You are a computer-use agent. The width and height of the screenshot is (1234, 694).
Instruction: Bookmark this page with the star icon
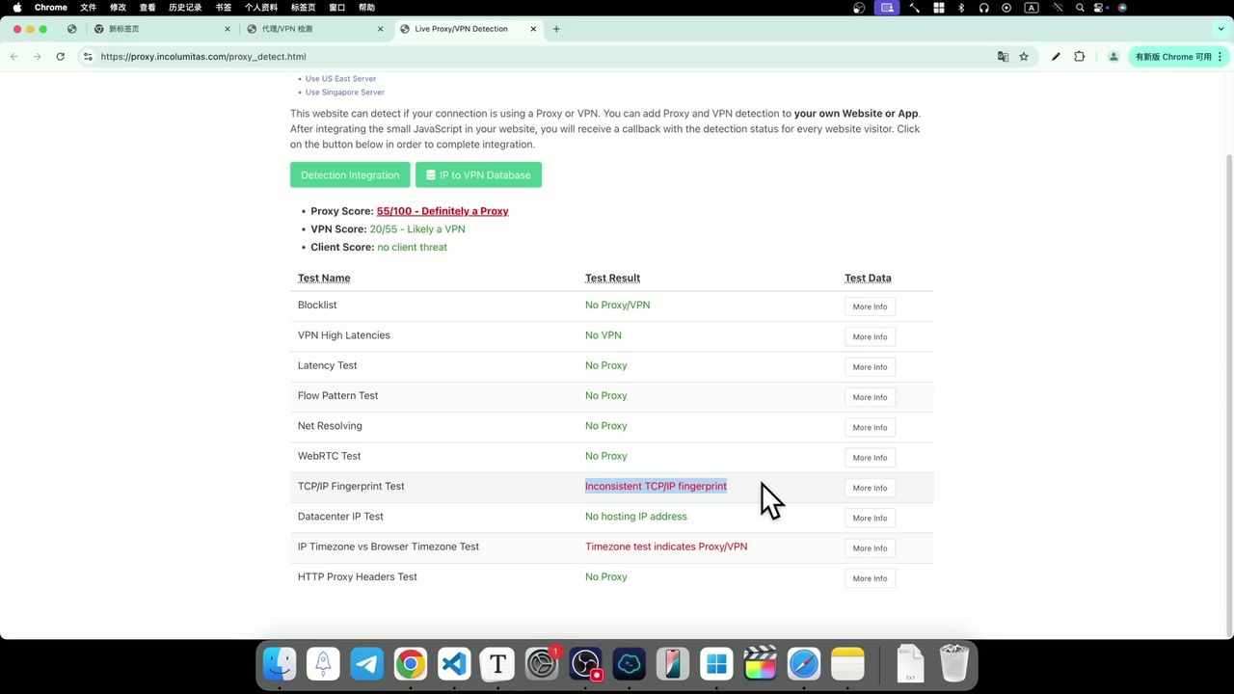pos(1025,57)
